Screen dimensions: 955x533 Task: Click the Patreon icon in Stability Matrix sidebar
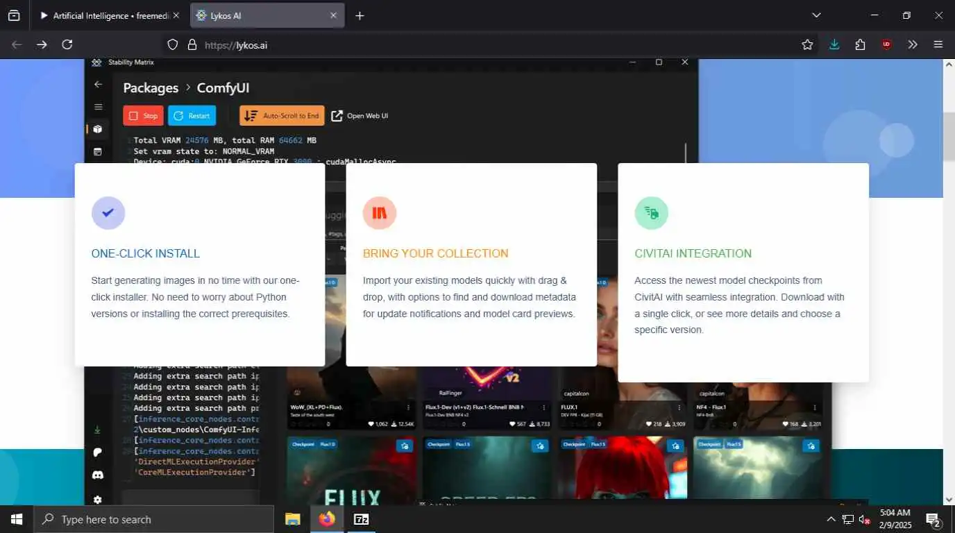98,452
